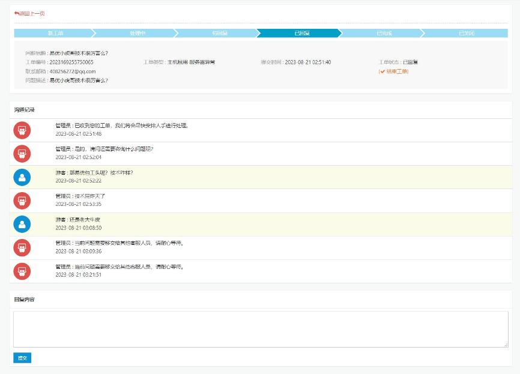Focus the 回复内容 reply text area
The width and height of the screenshot is (520, 374).
tap(260, 329)
